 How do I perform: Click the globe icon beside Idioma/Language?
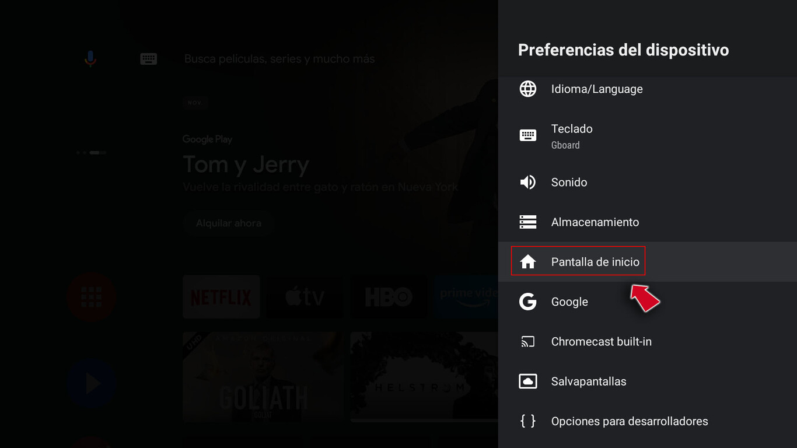(528, 89)
